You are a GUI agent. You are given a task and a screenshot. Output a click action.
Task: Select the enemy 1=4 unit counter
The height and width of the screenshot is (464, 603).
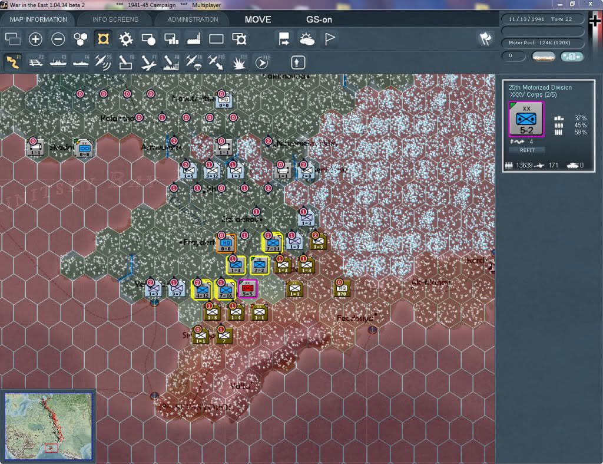click(x=236, y=312)
